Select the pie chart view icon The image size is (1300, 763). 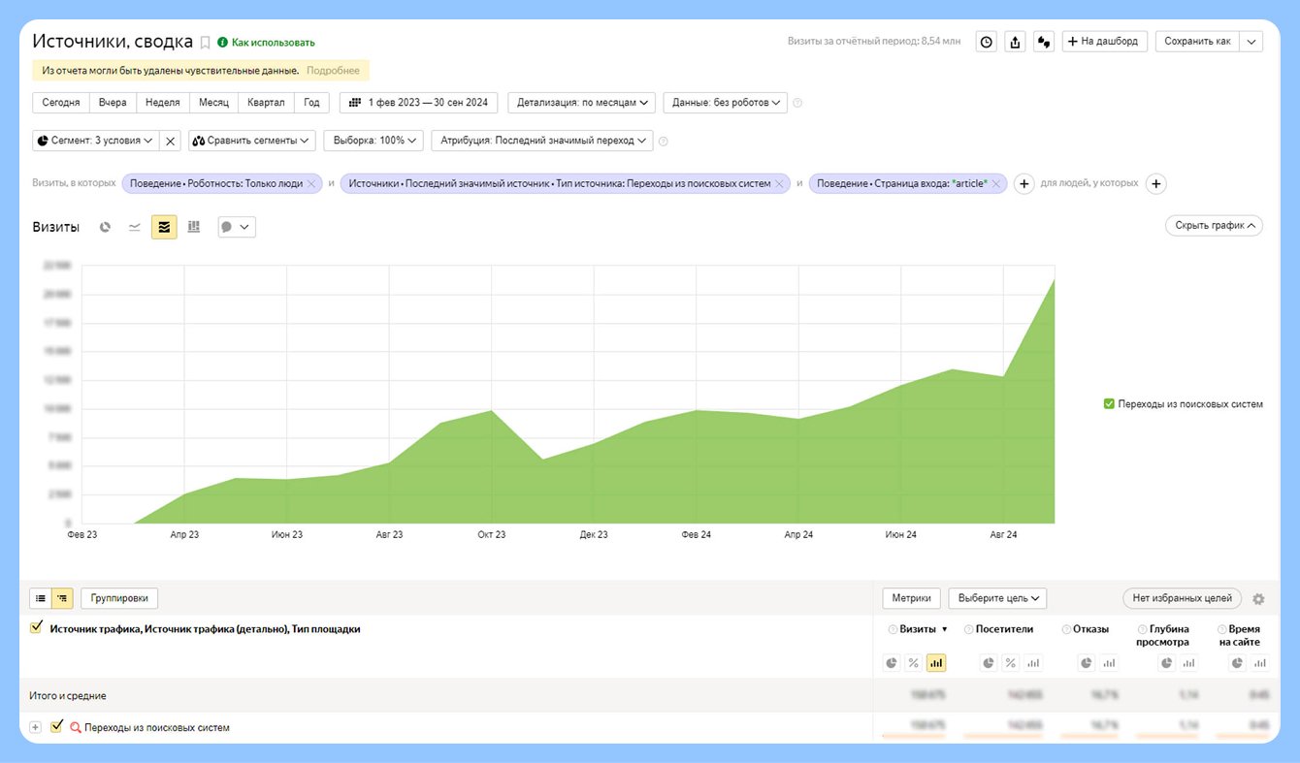pos(106,227)
